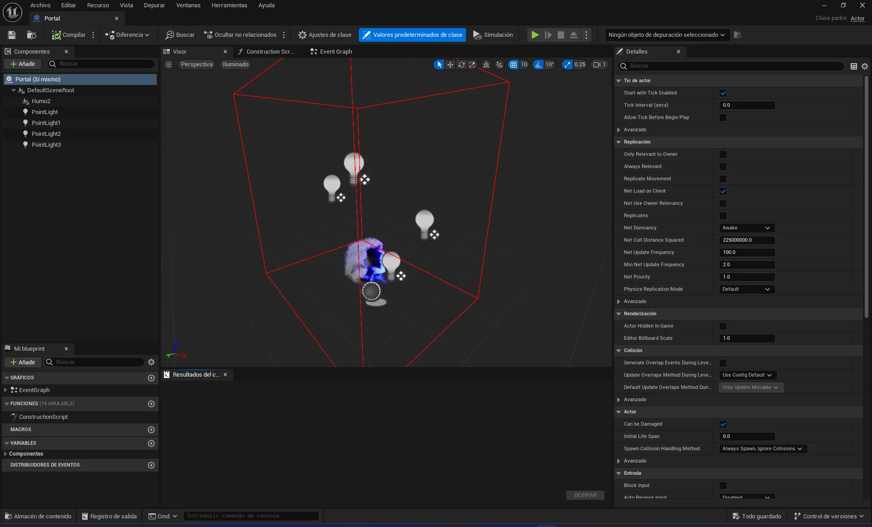Open viewport options hamburger menu
872x527 pixels.
tap(168, 65)
